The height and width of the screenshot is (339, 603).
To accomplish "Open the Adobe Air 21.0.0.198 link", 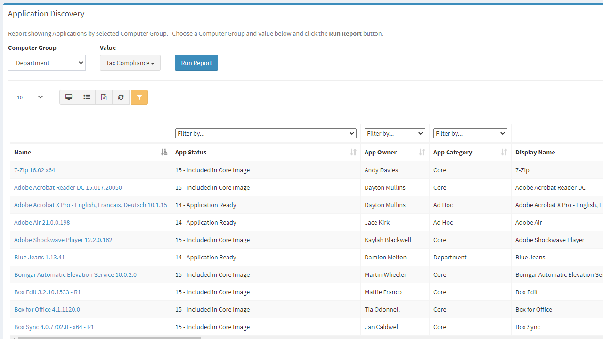I will [42, 222].
